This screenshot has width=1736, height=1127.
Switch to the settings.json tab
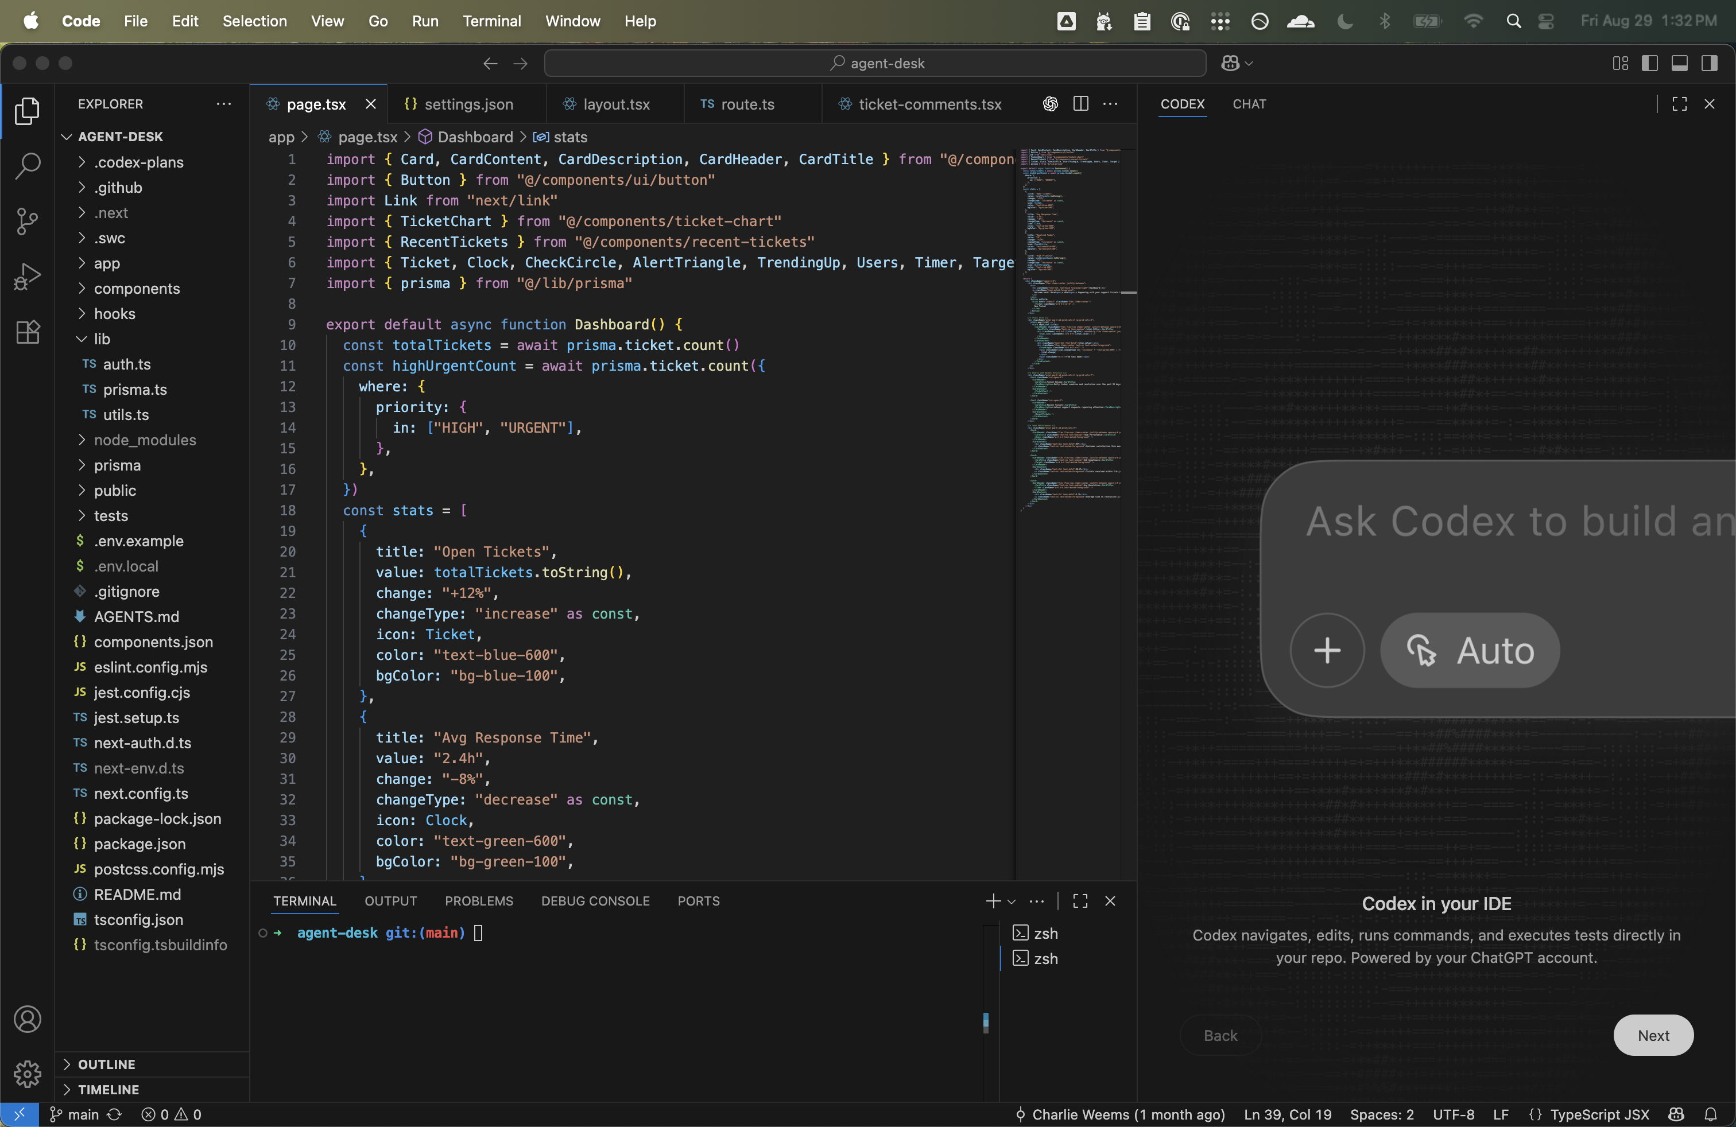468,104
